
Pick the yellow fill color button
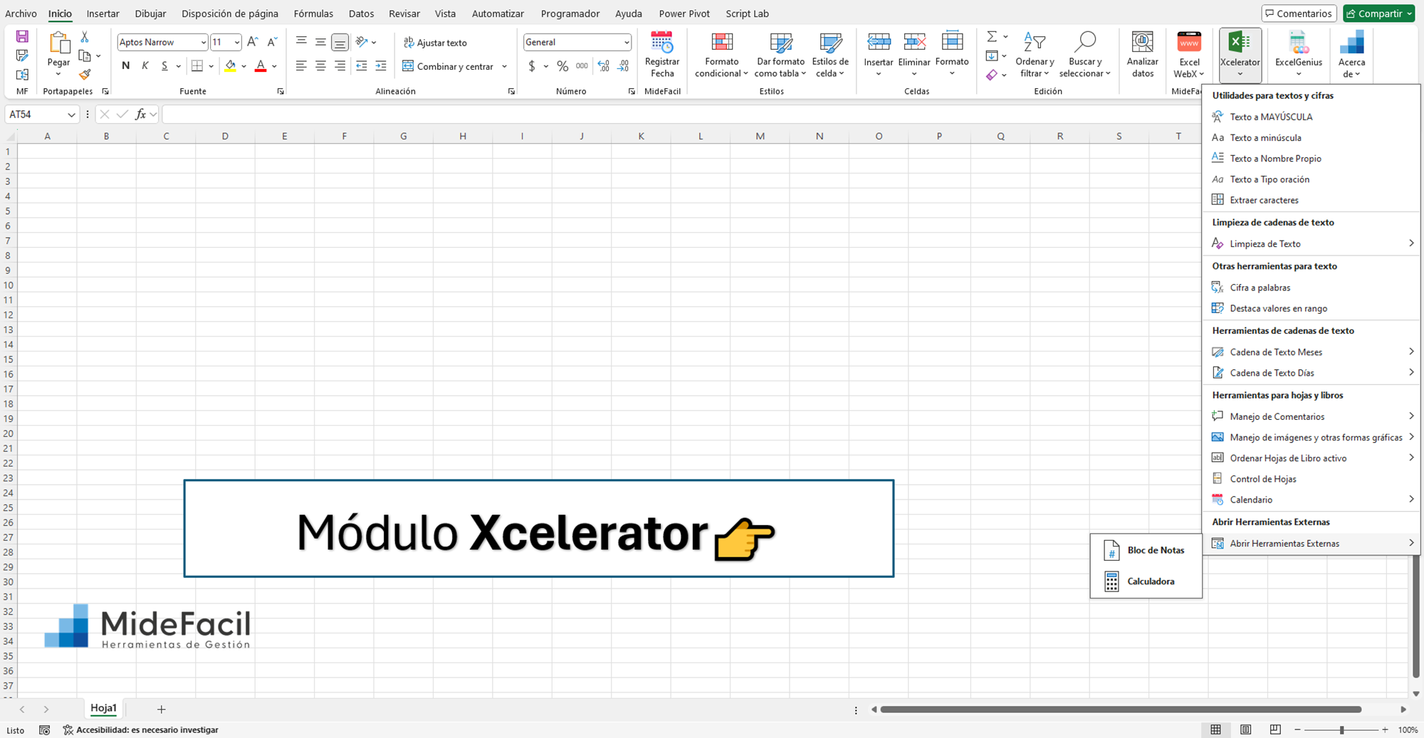click(230, 65)
